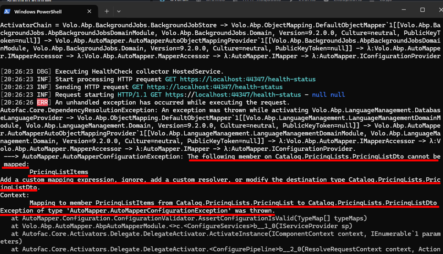Open health-status URL in Sending HTTP request line
Screen dimensions: 443x254
click(x=214, y=87)
